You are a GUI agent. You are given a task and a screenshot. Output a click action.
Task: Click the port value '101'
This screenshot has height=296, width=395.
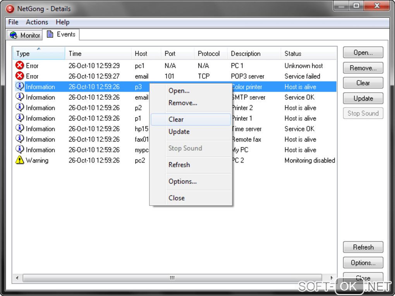169,76
